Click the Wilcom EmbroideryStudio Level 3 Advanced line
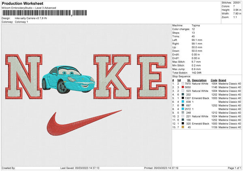Screen dimensions: 243x171 coord(29,8)
